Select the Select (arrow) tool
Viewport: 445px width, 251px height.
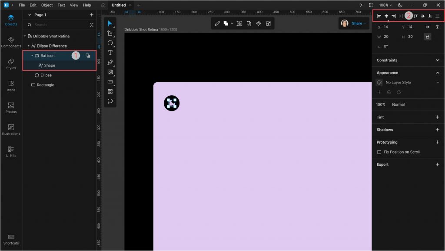(x=110, y=23)
